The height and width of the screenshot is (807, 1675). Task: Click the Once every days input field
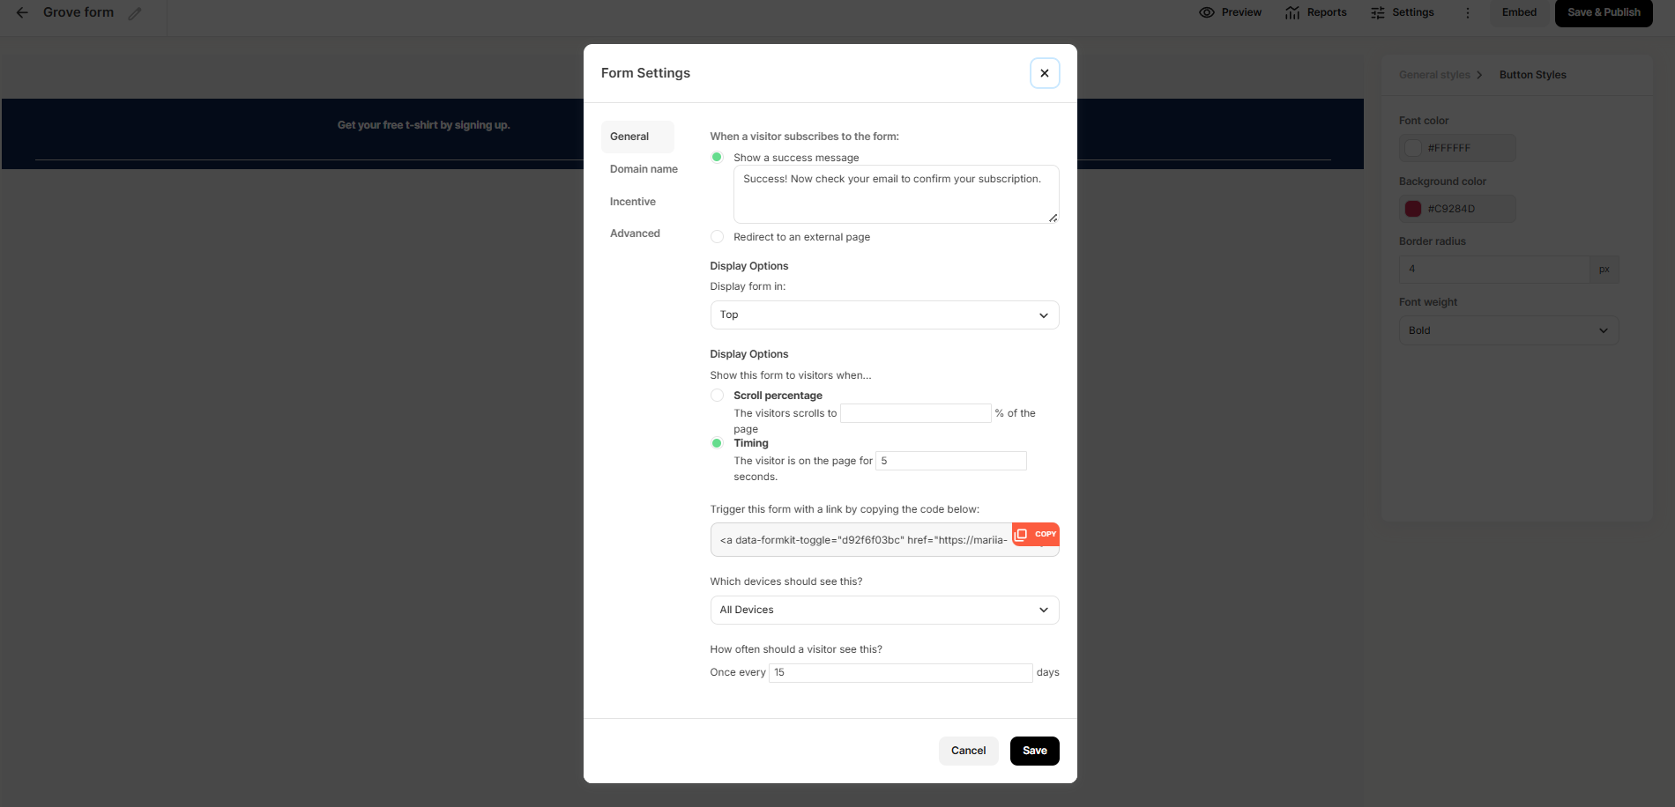tap(900, 673)
